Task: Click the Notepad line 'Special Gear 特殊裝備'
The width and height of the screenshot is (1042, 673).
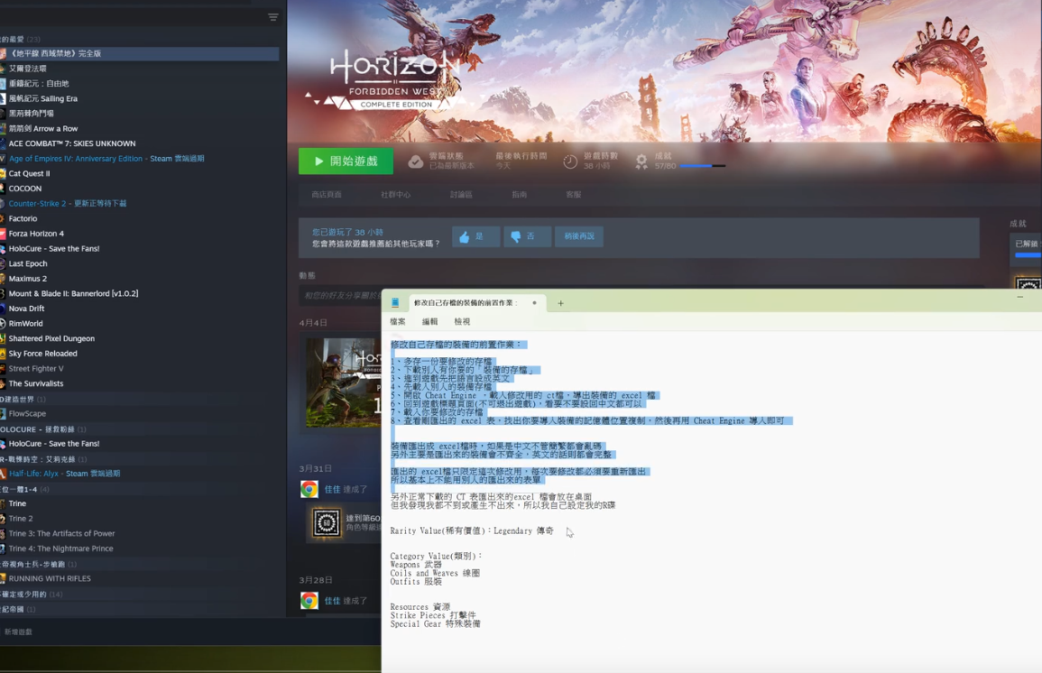Action: click(435, 624)
